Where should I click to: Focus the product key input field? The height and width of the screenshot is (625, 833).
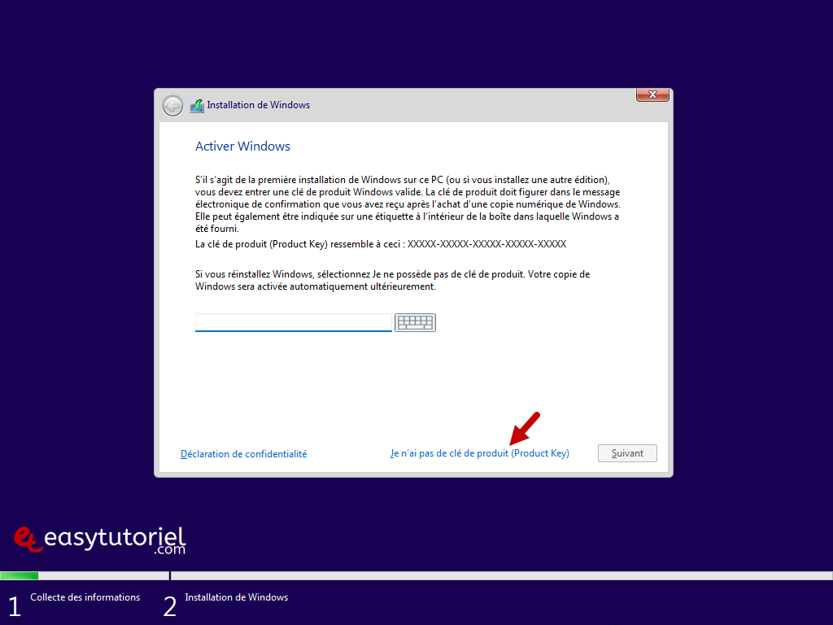tap(293, 322)
